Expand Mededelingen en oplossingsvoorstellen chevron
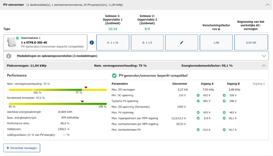This screenshot has width=273, height=156. [263, 56]
